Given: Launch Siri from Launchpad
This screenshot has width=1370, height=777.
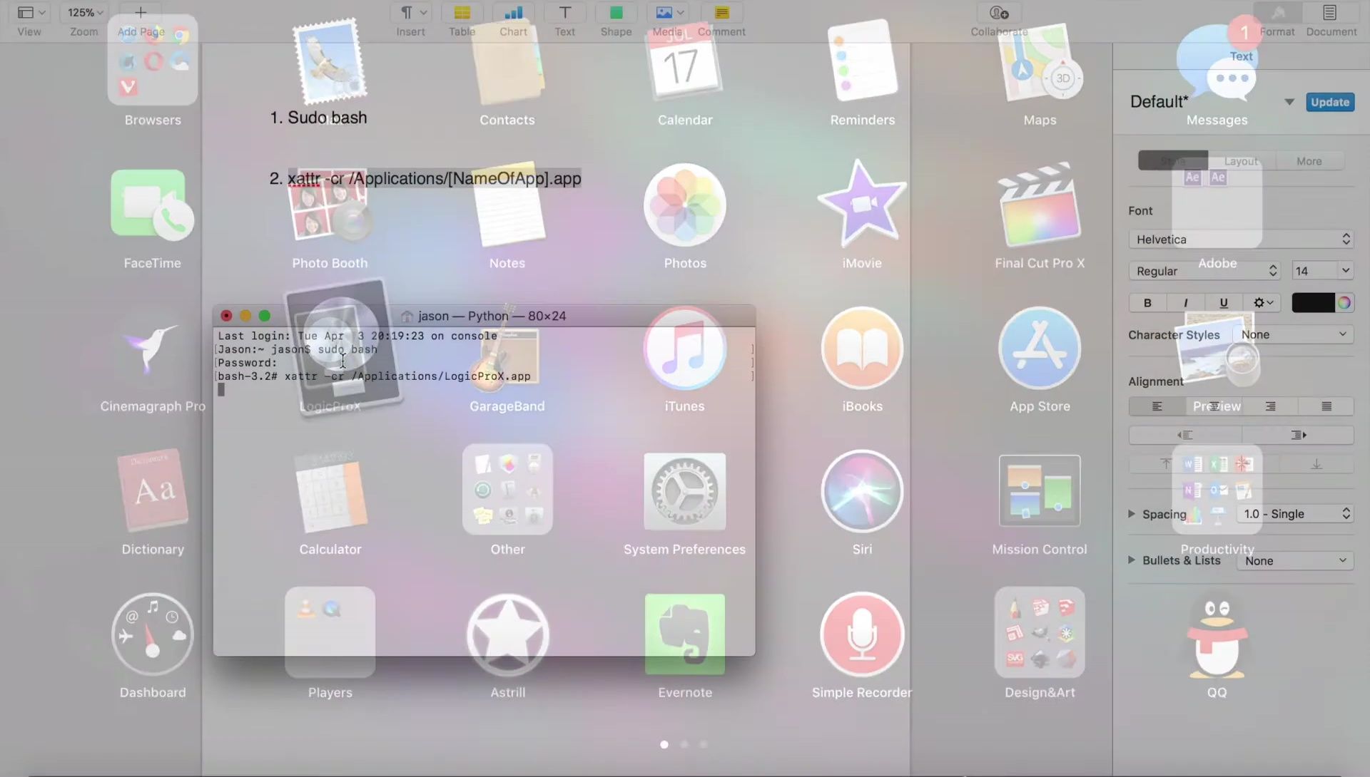Looking at the screenshot, I should [862, 492].
